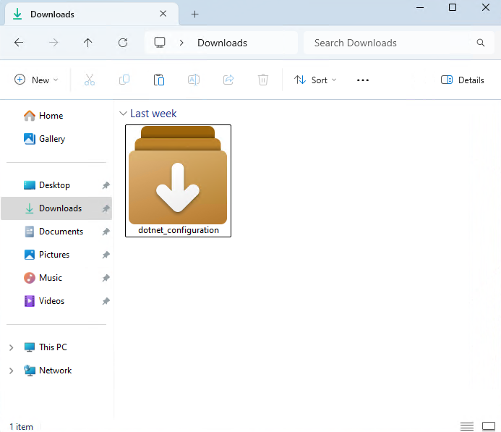Image resolution: width=501 pixels, height=432 pixels.
Task: Click the Search Downloads field
Action: click(390, 43)
